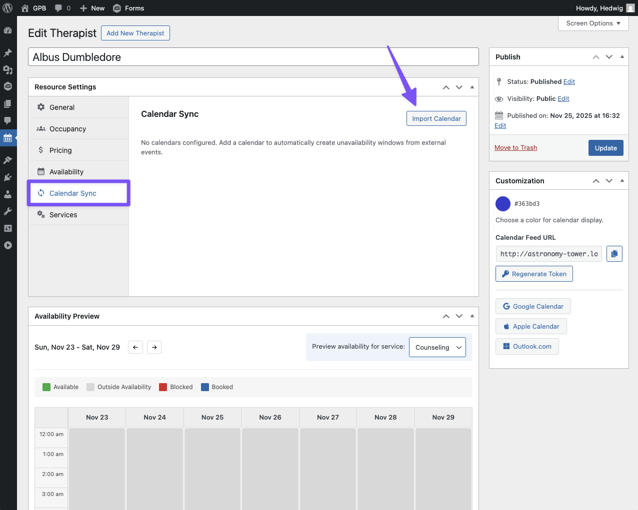Switch to the Availability settings tab
Screen dimensions: 638x510
coord(66,172)
